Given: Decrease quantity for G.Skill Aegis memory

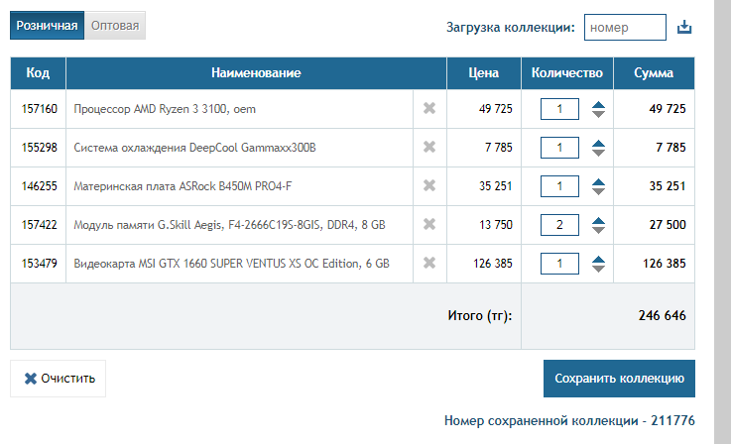Looking at the screenshot, I should 599,230.
